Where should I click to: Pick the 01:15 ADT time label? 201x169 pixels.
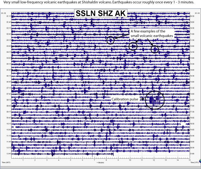[x=9, y=16]
